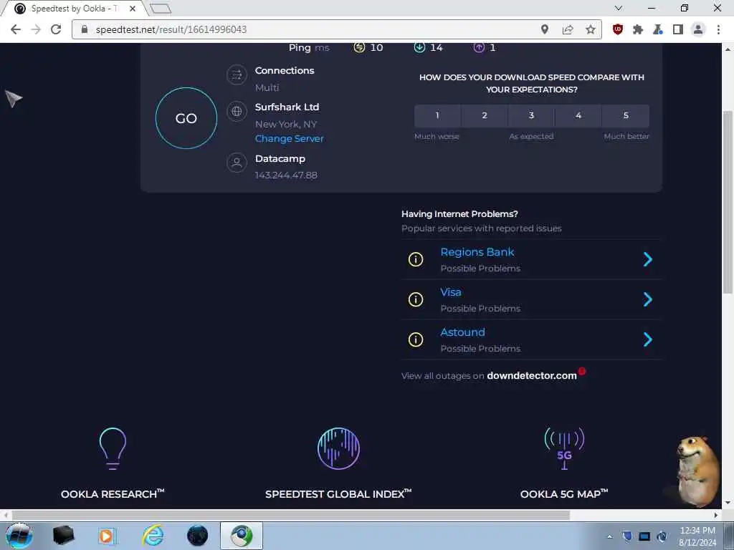734x550 pixels.
Task: Click the globe server icon beside Surfshark Ltd
Action: 237,111
